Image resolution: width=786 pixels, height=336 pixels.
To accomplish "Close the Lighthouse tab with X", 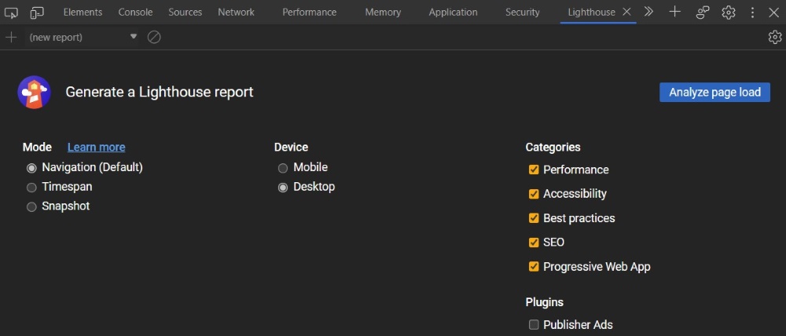I will click(626, 12).
